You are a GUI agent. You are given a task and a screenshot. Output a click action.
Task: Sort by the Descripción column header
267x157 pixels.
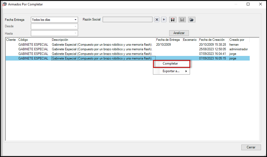point(103,40)
